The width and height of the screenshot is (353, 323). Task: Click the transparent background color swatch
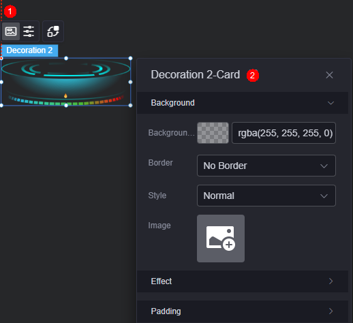pyautogui.click(x=213, y=133)
